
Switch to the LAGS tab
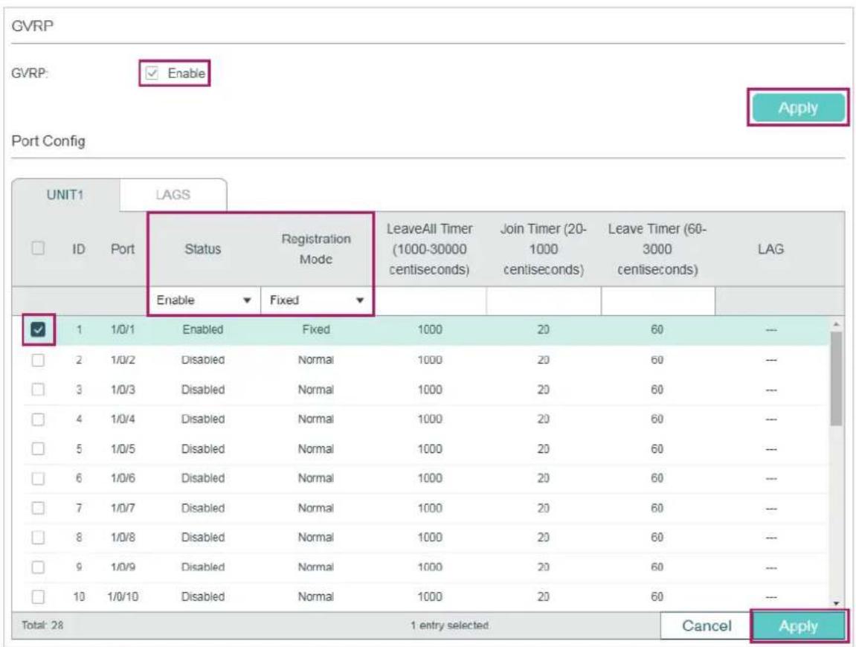[173, 195]
